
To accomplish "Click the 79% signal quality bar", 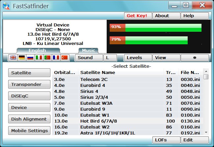I will click(148, 40).
